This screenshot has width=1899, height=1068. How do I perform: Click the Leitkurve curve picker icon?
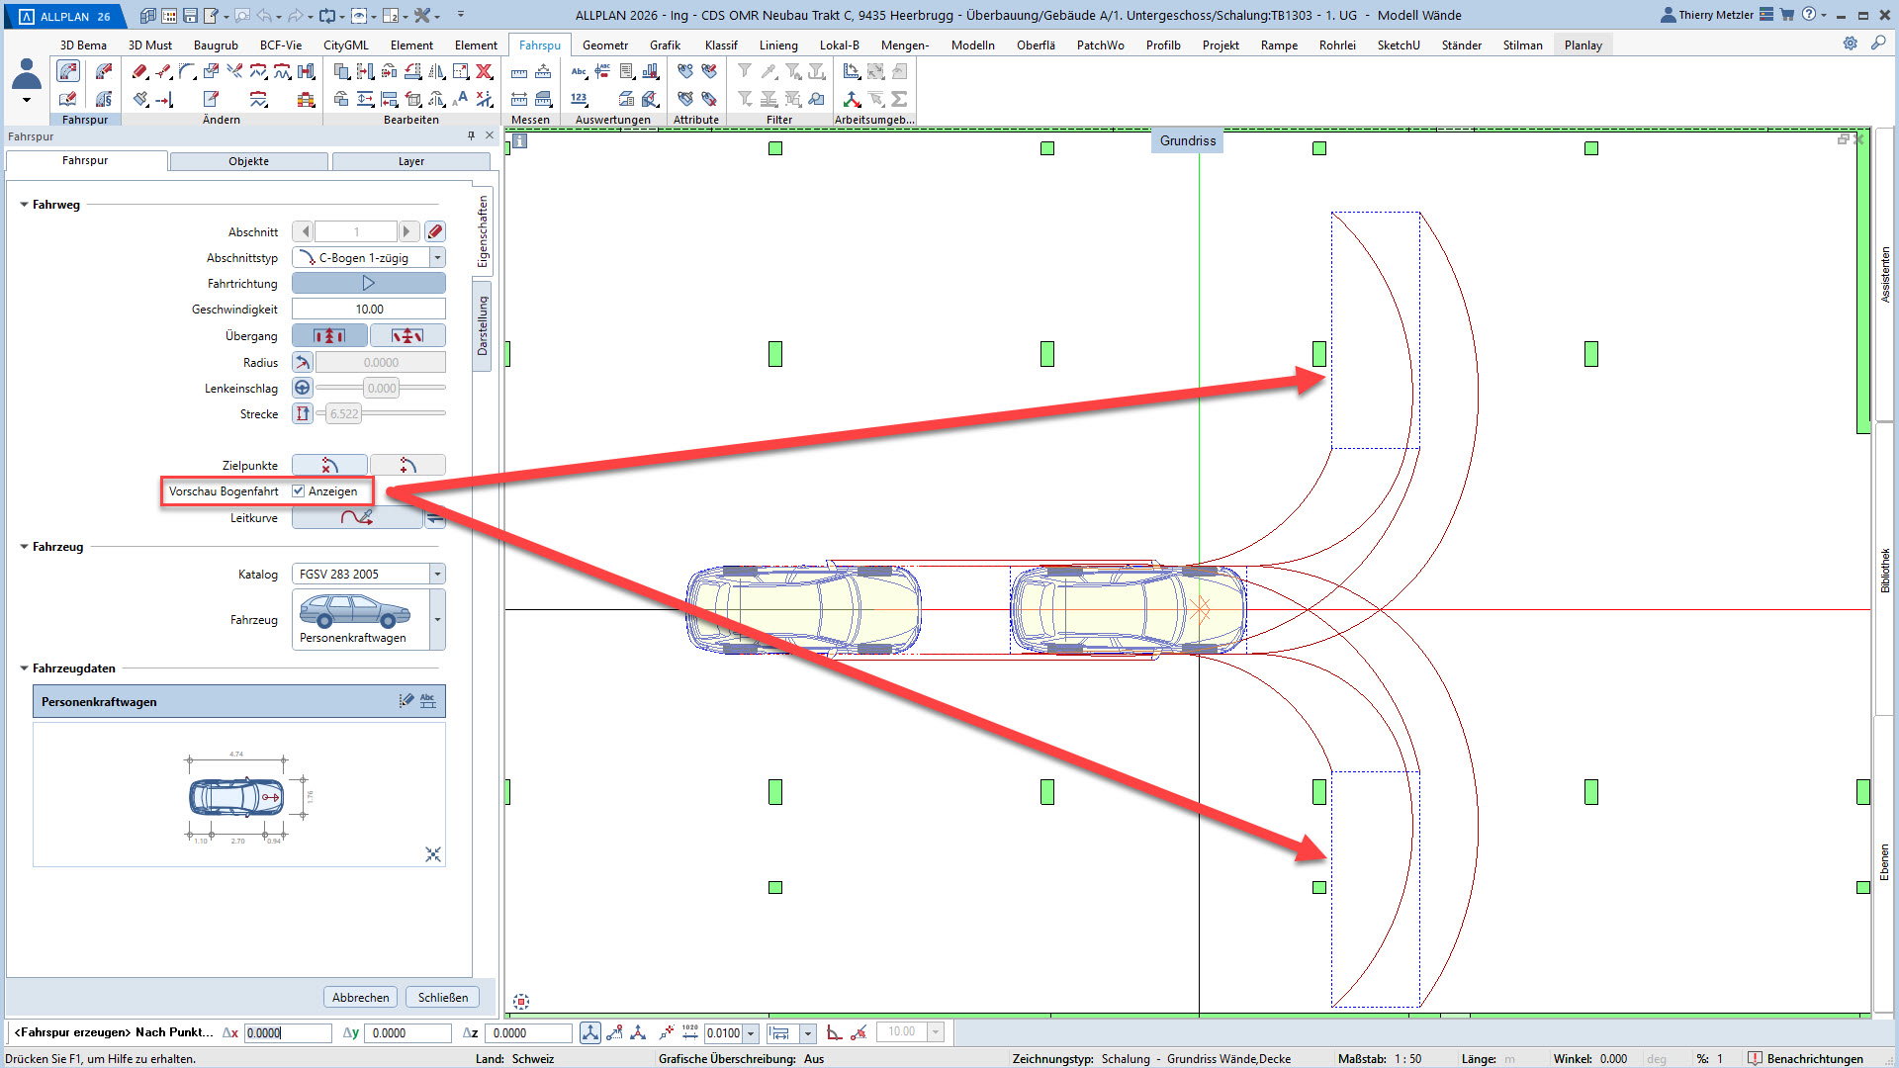356,517
